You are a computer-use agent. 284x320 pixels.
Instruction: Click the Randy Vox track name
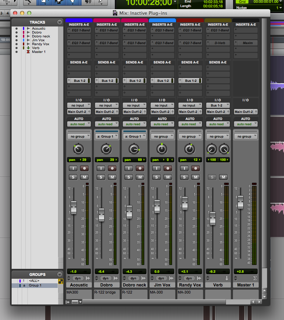[x=190, y=285]
